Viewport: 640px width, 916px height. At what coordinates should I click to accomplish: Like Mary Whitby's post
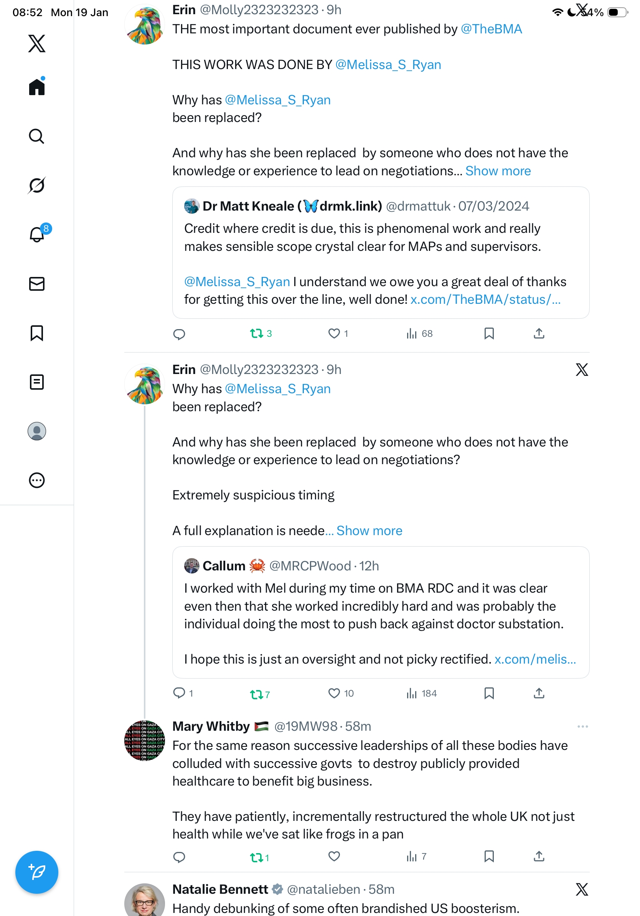coord(334,856)
